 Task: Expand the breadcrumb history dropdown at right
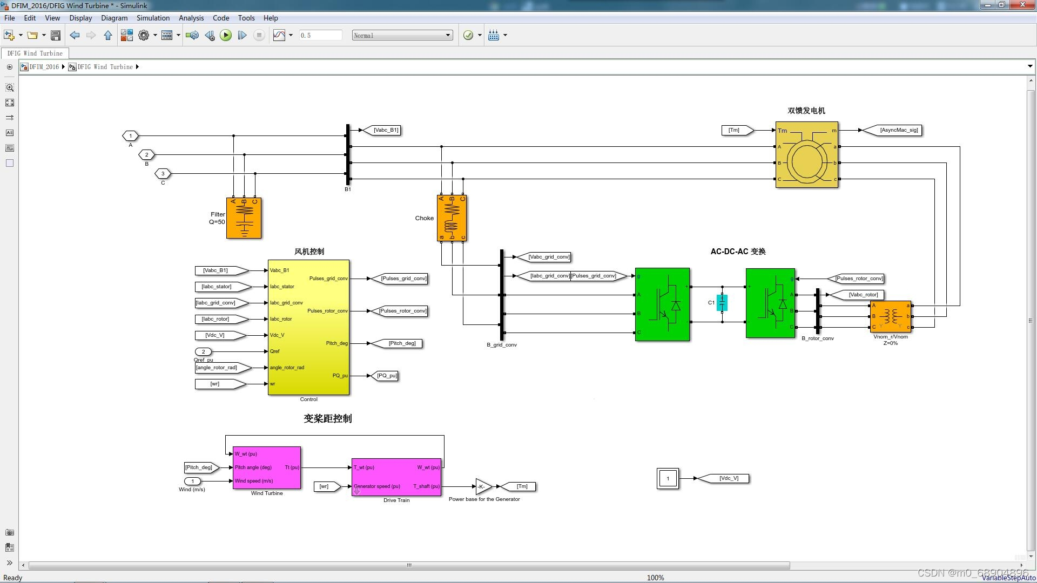(x=1029, y=66)
